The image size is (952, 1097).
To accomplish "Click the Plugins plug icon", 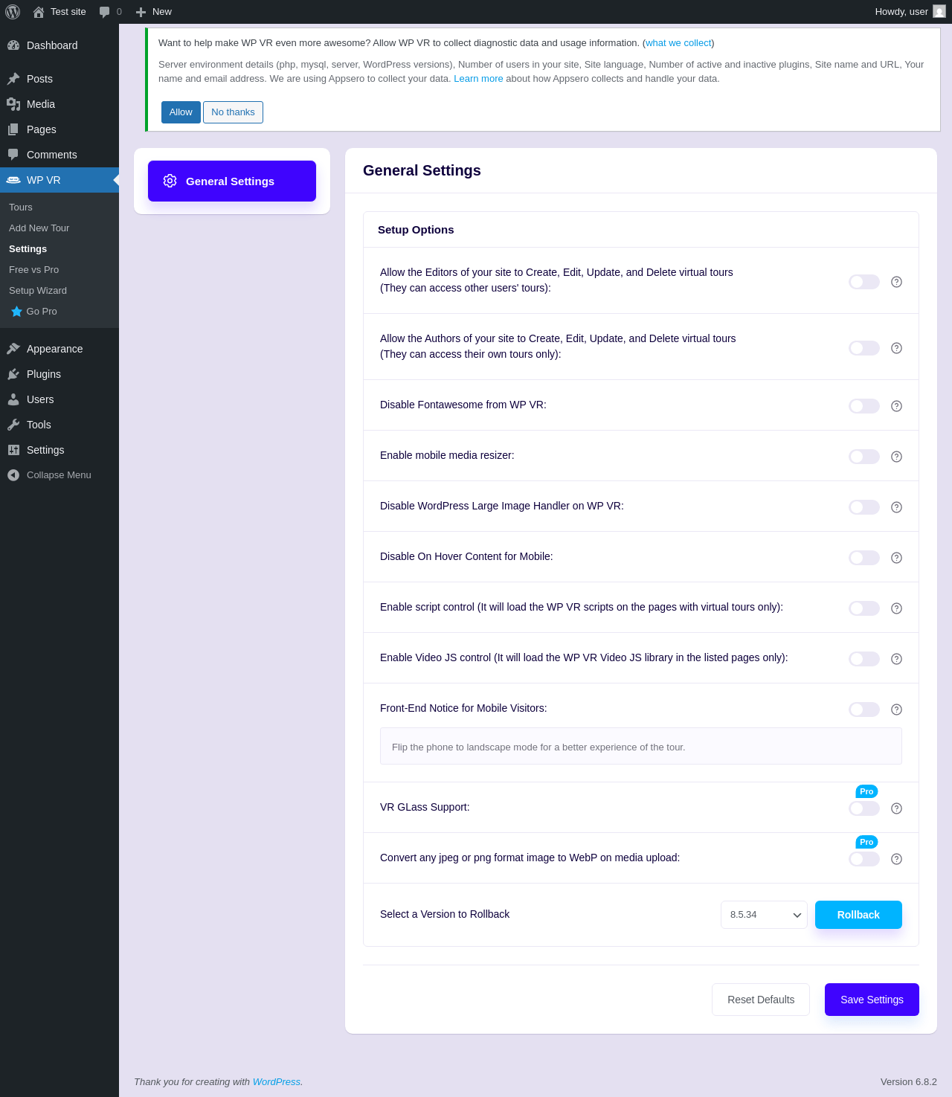I will point(13,374).
